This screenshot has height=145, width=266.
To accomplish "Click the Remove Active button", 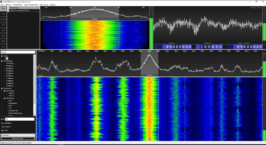I will (x=18, y=139).
